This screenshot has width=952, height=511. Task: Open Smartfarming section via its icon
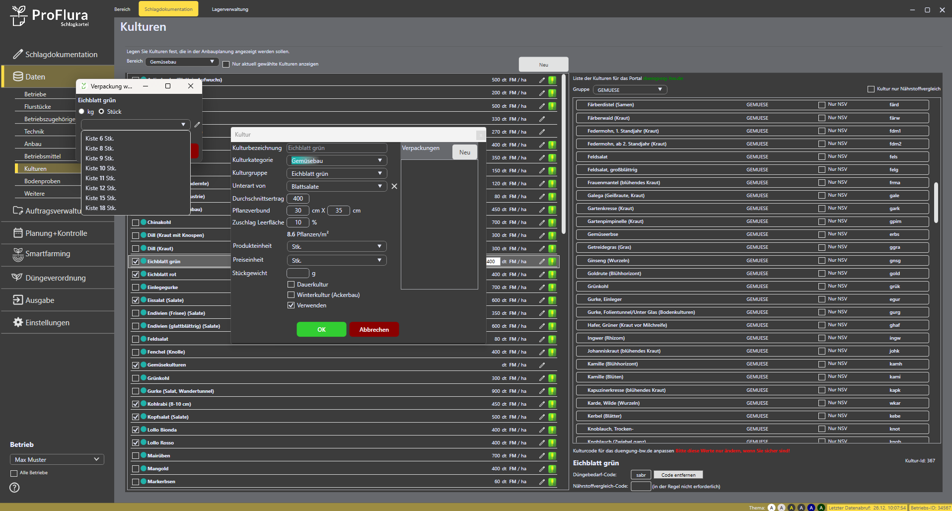(18, 254)
